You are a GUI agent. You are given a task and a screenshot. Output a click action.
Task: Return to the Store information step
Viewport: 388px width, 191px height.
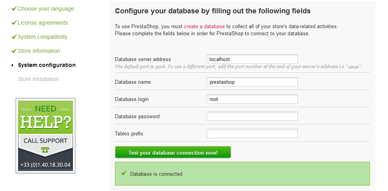pyautogui.click(x=39, y=51)
